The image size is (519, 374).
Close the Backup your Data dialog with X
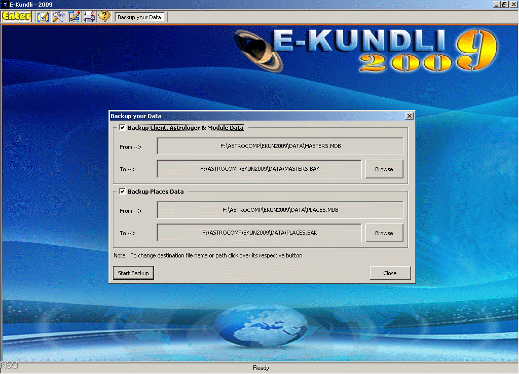click(410, 116)
